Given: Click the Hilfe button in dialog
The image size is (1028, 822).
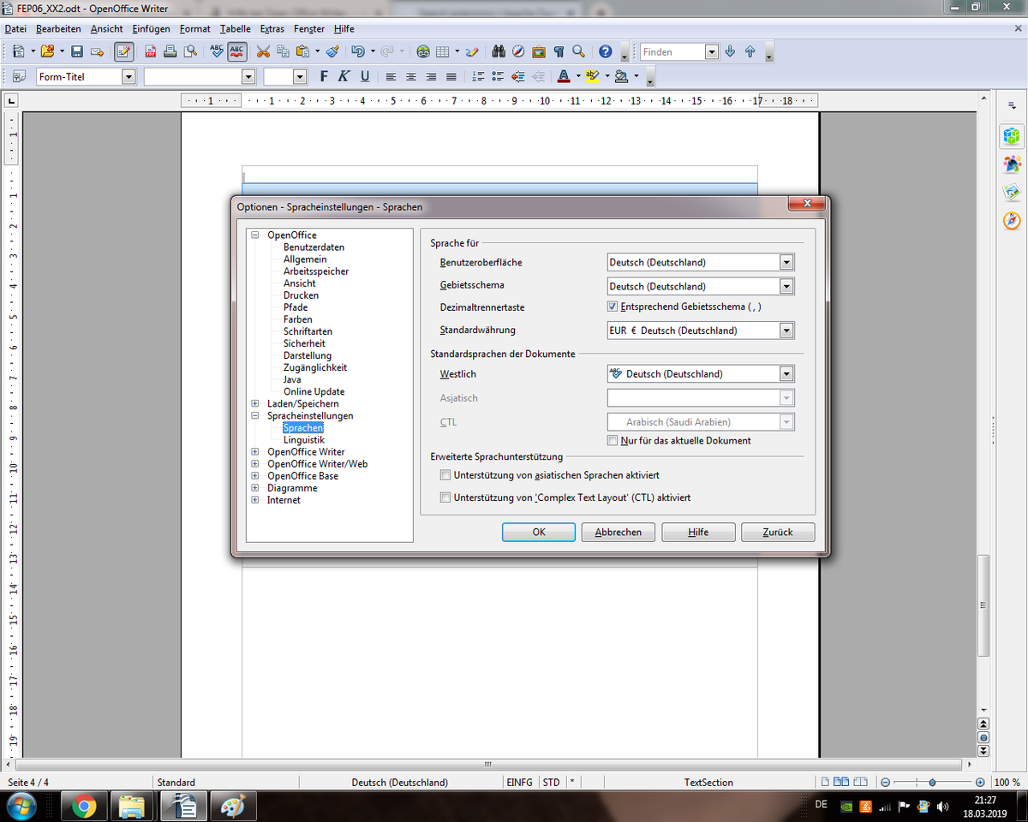Looking at the screenshot, I should pos(698,532).
